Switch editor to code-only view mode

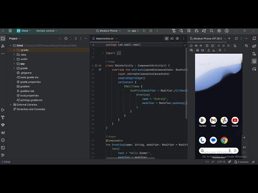coord(167,39)
